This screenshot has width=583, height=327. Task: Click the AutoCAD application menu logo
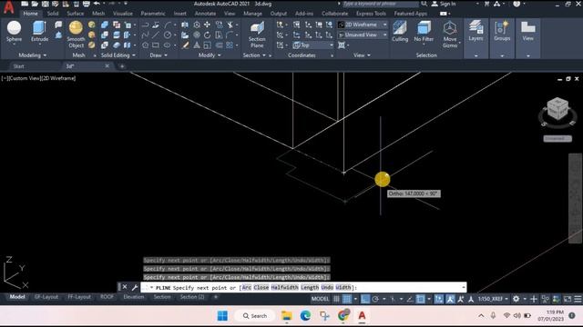click(8, 7)
